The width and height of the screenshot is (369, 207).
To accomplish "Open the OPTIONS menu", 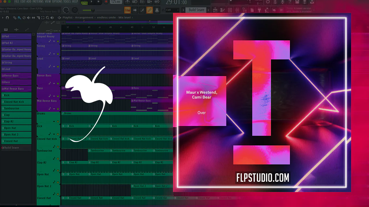I will 57,1.
